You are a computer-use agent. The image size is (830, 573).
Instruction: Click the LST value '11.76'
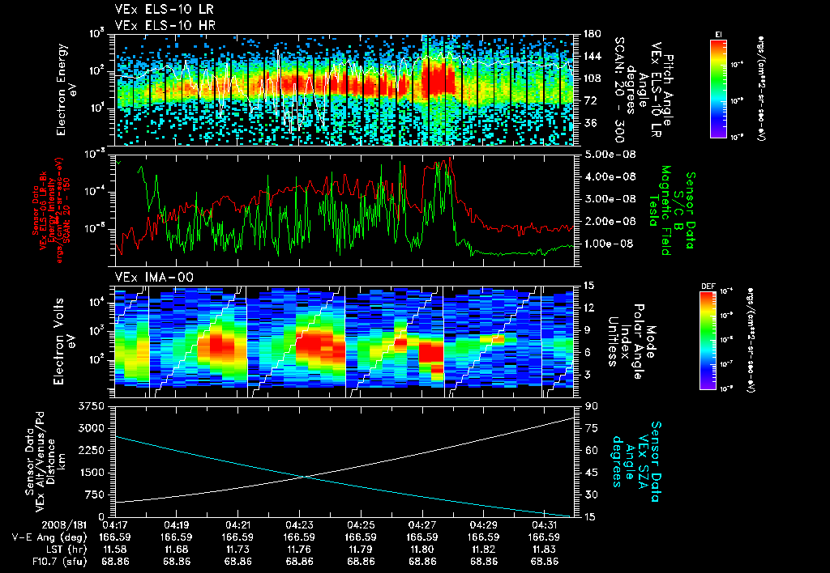(299, 550)
